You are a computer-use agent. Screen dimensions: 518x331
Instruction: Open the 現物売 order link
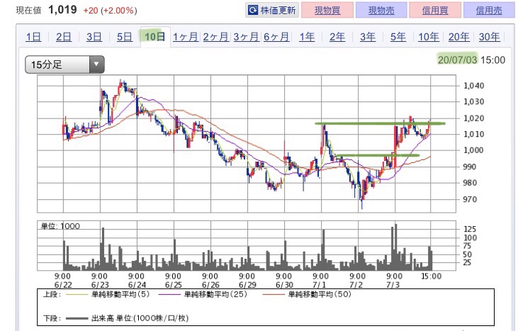381,10
